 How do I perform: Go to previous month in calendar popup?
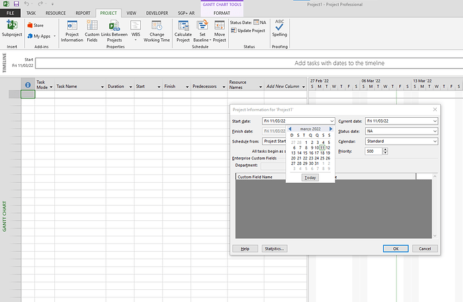click(x=290, y=129)
